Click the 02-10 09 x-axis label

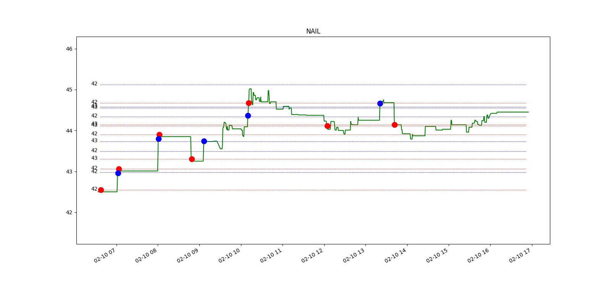(x=188, y=255)
